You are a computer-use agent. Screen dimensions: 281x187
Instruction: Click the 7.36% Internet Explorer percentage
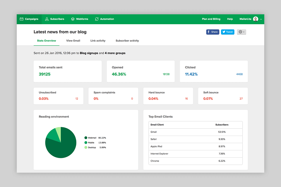pyautogui.click(x=222, y=154)
